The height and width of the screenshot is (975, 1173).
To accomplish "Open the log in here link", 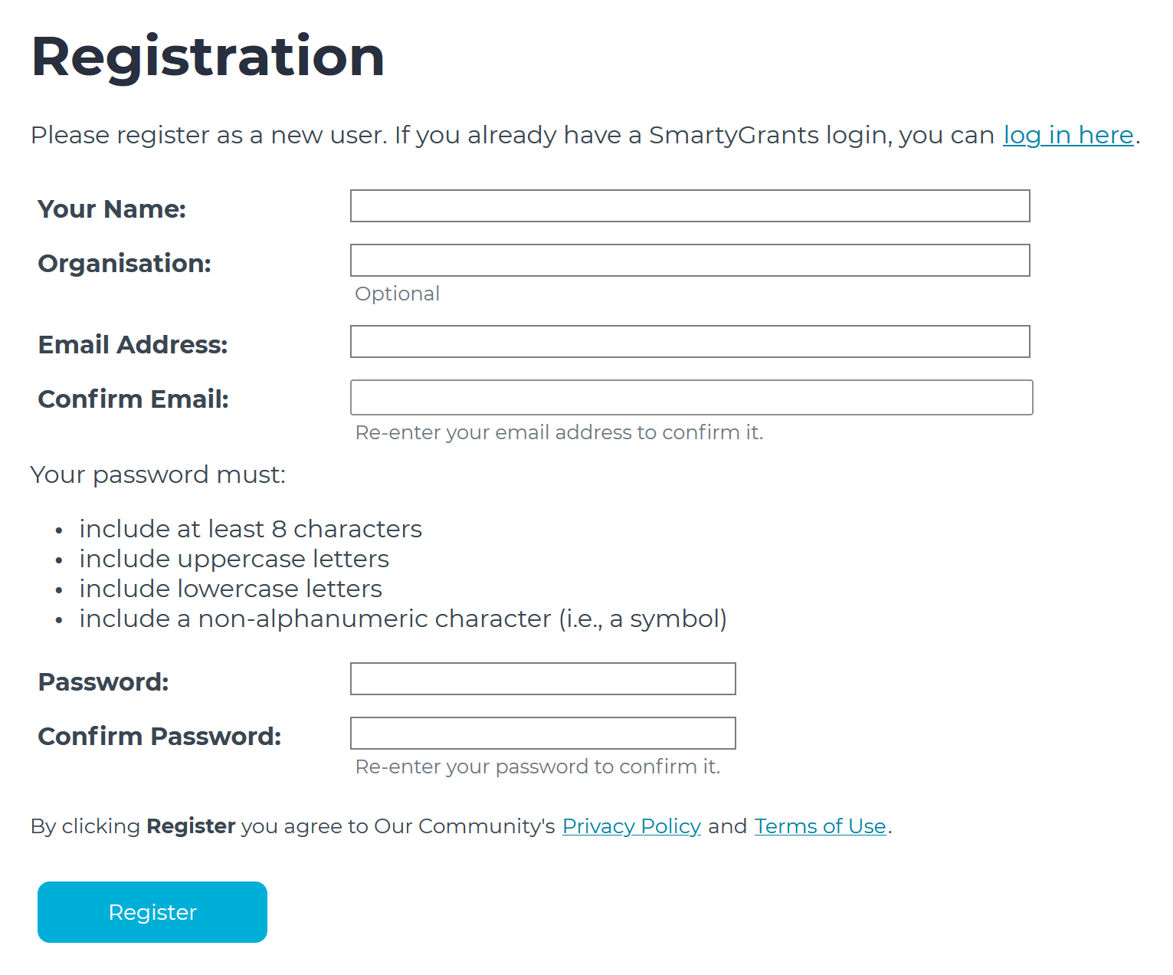I will 1067,135.
